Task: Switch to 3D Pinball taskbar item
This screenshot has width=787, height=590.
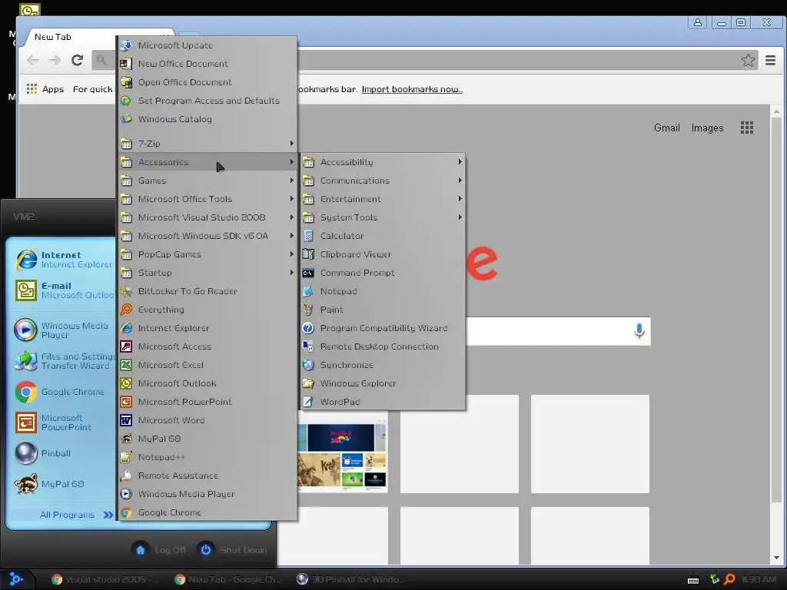Action: [350, 579]
